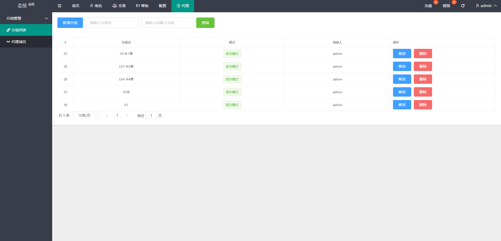This screenshot has height=241, width=501.
Task: Click the 操作 column header
Action: [396, 42]
